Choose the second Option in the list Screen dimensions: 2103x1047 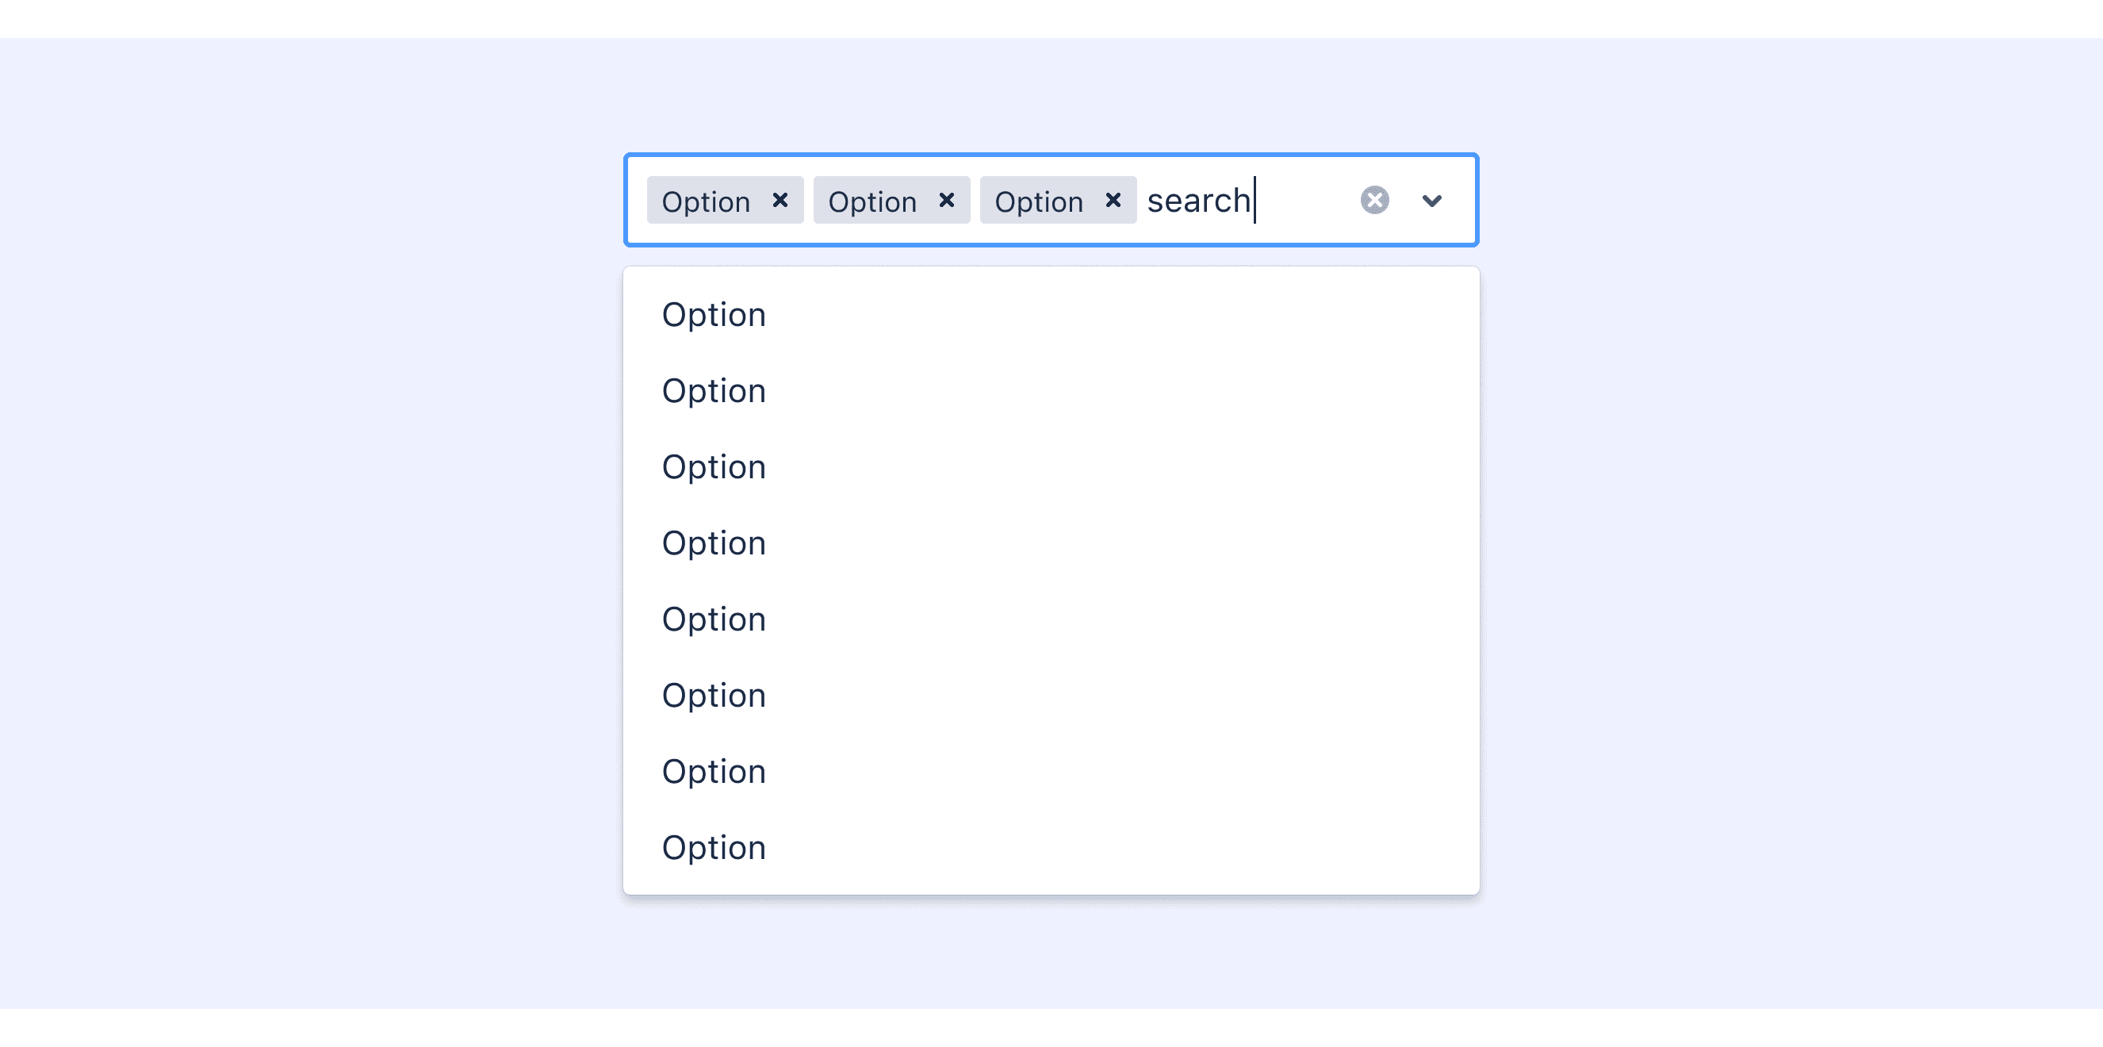point(714,391)
